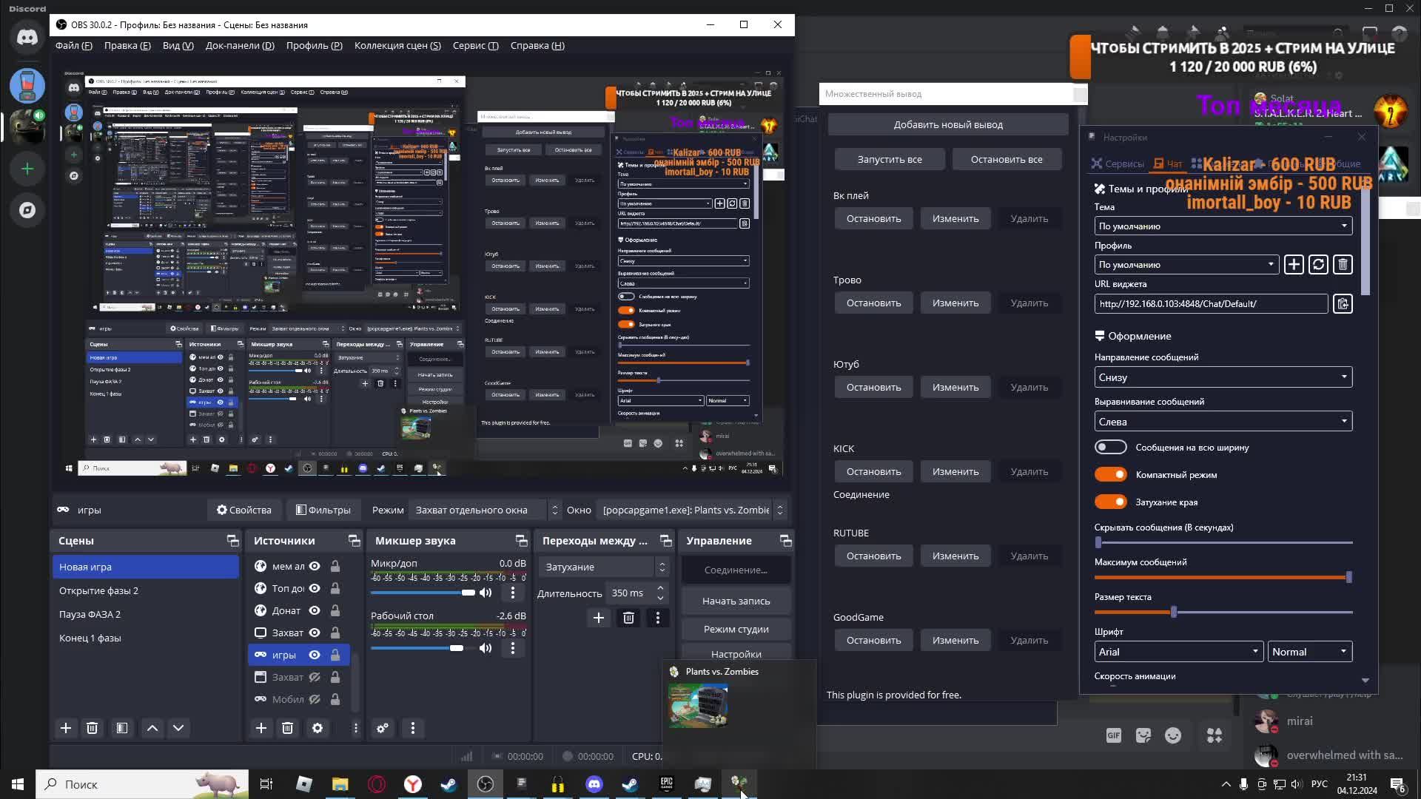
Task: Switch to the Сервисы tab in settings
Action: (x=1118, y=164)
